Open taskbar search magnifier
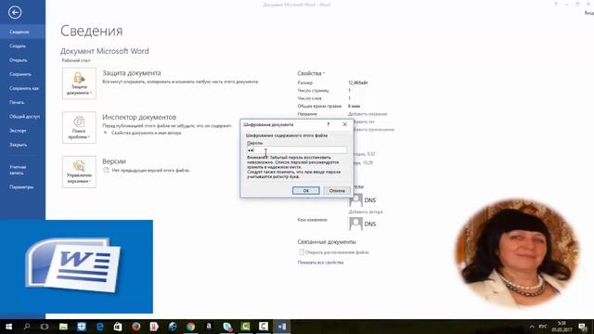Viewport: 594px width, 334px height. pyautogui.click(x=27, y=327)
